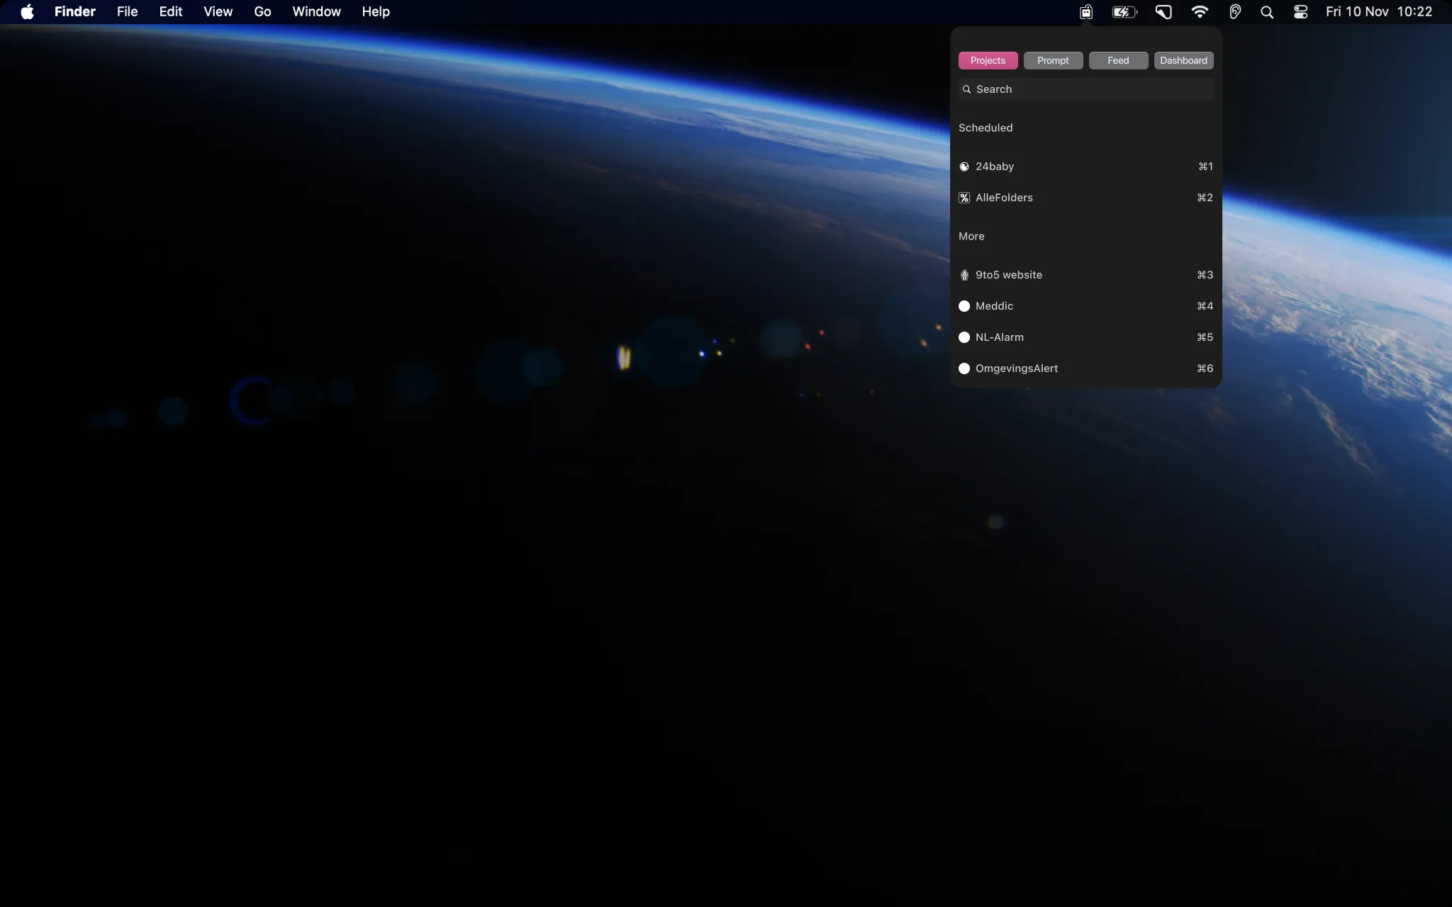Click the date and time in menu bar

click(x=1378, y=11)
